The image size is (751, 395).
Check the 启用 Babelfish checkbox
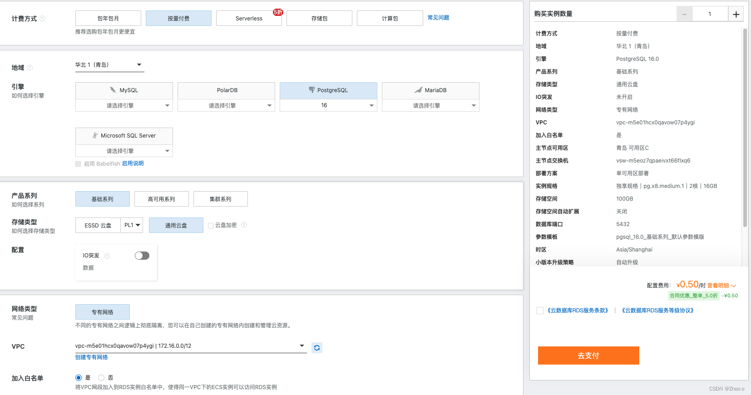click(x=78, y=164)
